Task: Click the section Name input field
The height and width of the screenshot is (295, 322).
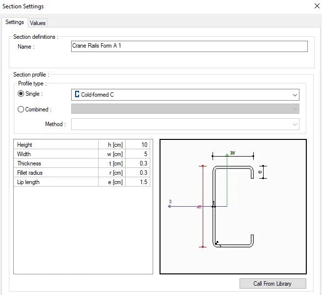Action: point(189,46)
